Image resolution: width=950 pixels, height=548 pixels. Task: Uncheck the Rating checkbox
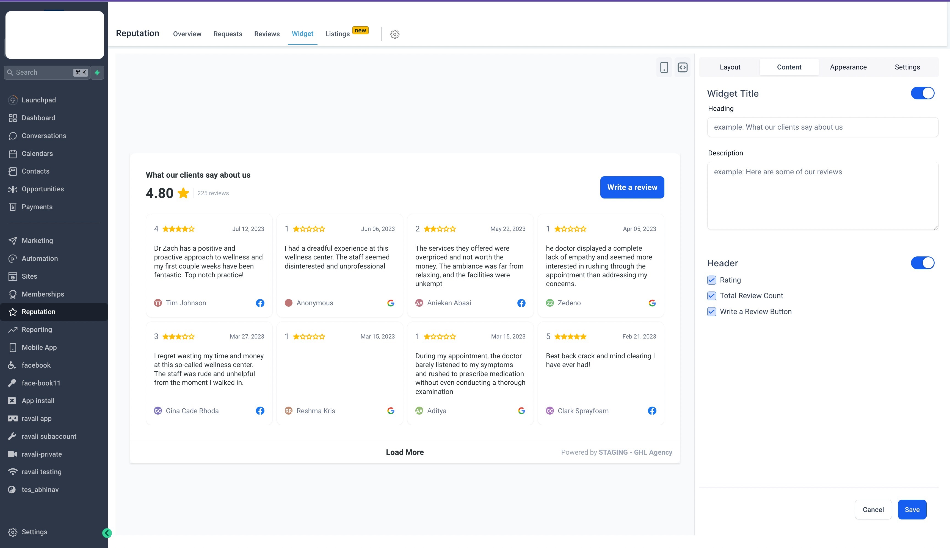[711, 280]
